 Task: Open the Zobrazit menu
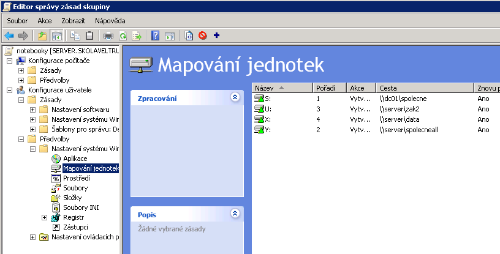(x=73, y=21)
